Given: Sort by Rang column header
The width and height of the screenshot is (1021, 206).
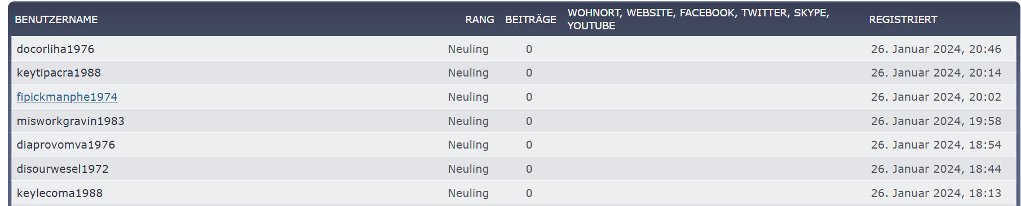Looking at the screenshot, I should (x=480, y=20).
